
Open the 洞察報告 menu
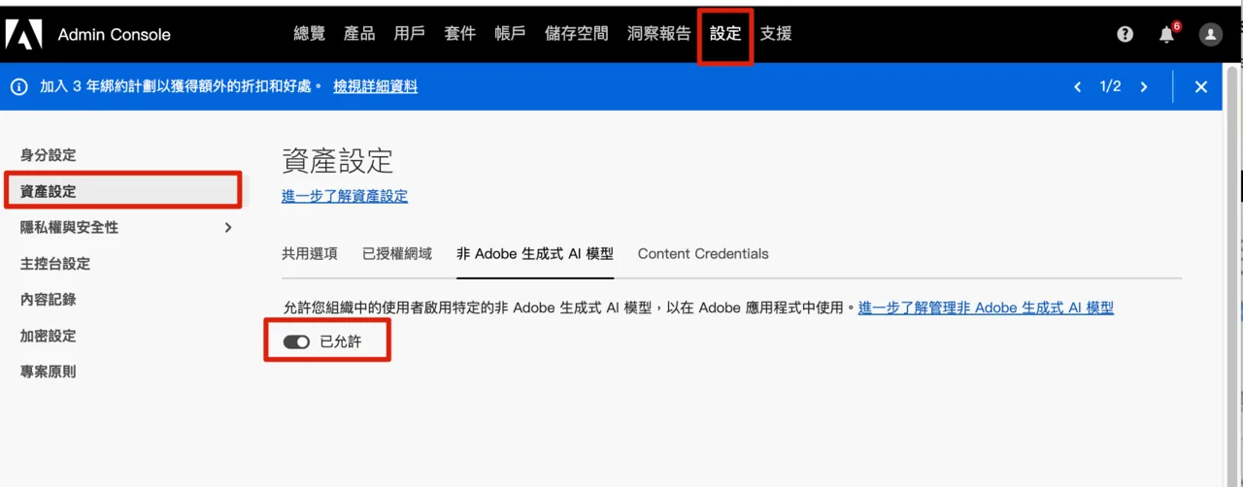[x=659, y=34]
